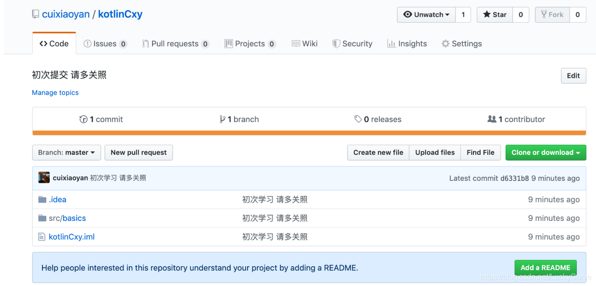This screenshot has height=286, width=596.
Task: Click the Settings gear icon
Action: coord(445,43)
